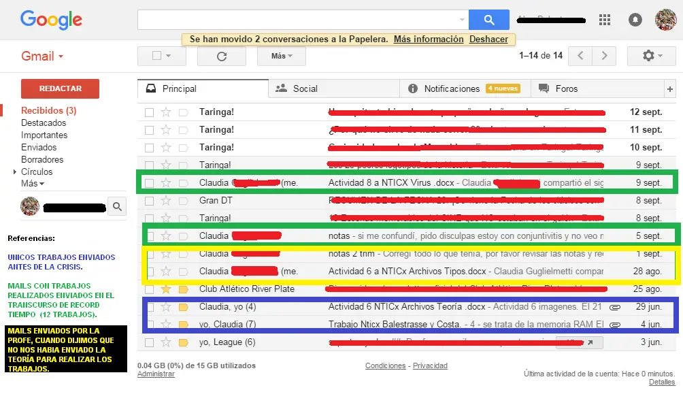
Task: Switch to the Foros tab
Action: tap(597, 89)
